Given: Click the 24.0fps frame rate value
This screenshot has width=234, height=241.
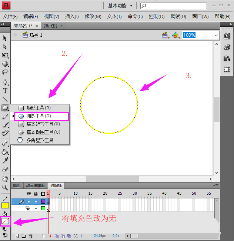Looking at the screenshot, I should 100,236.
